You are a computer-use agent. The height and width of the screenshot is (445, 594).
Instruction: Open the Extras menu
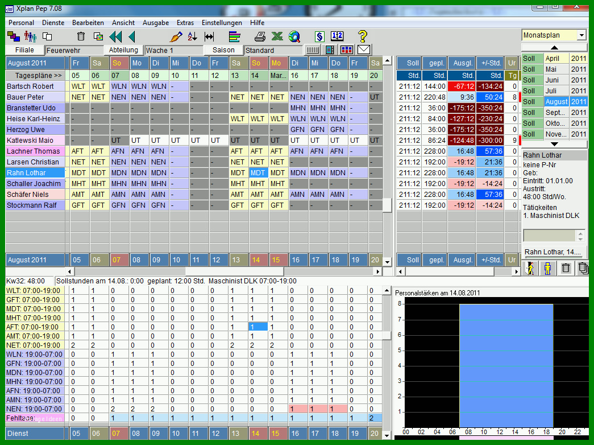[x=185, y=23]
